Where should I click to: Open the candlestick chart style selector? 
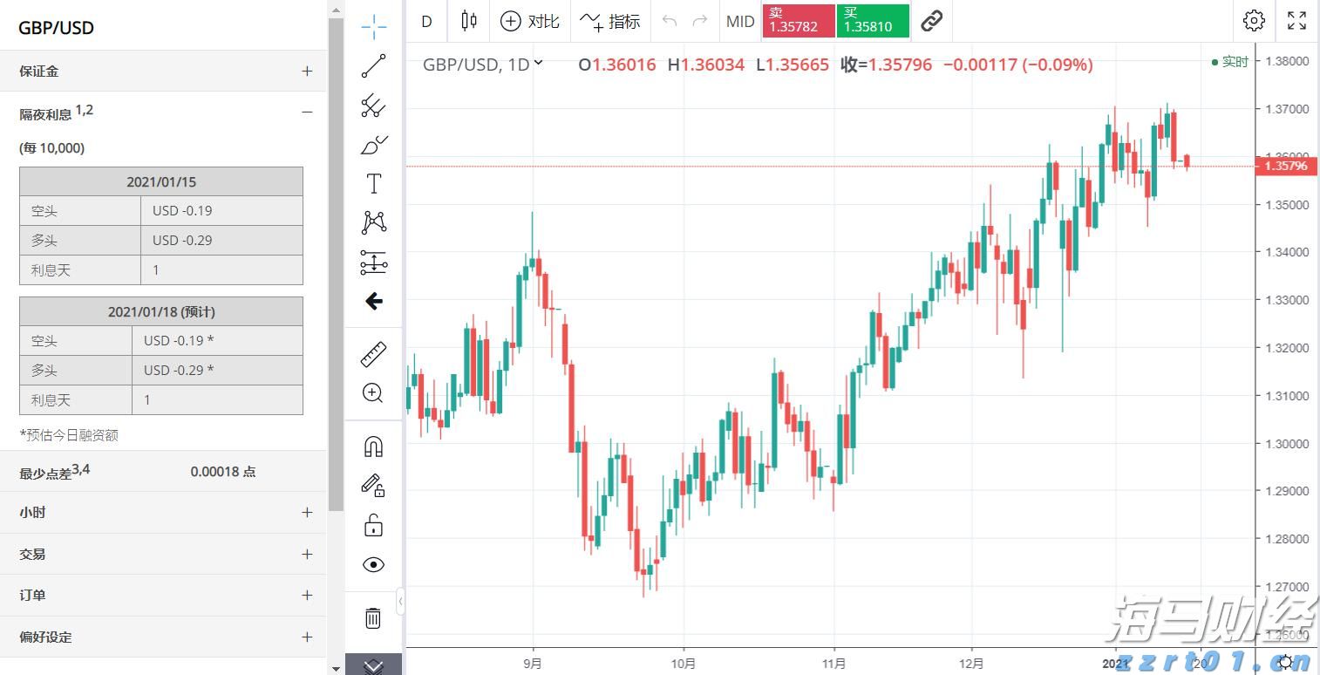(468, 21)
